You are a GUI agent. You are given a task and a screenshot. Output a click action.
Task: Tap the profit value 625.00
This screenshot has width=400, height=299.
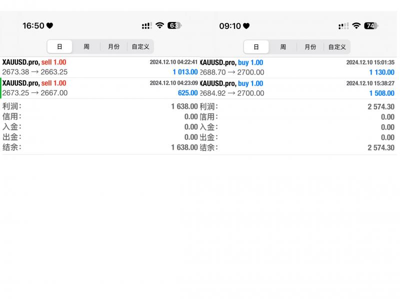point(188,93)
